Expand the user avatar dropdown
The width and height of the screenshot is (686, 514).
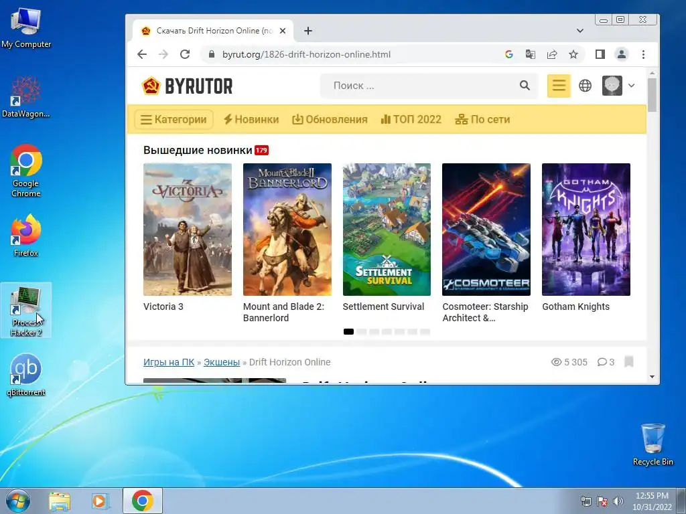tap(631, 86)
